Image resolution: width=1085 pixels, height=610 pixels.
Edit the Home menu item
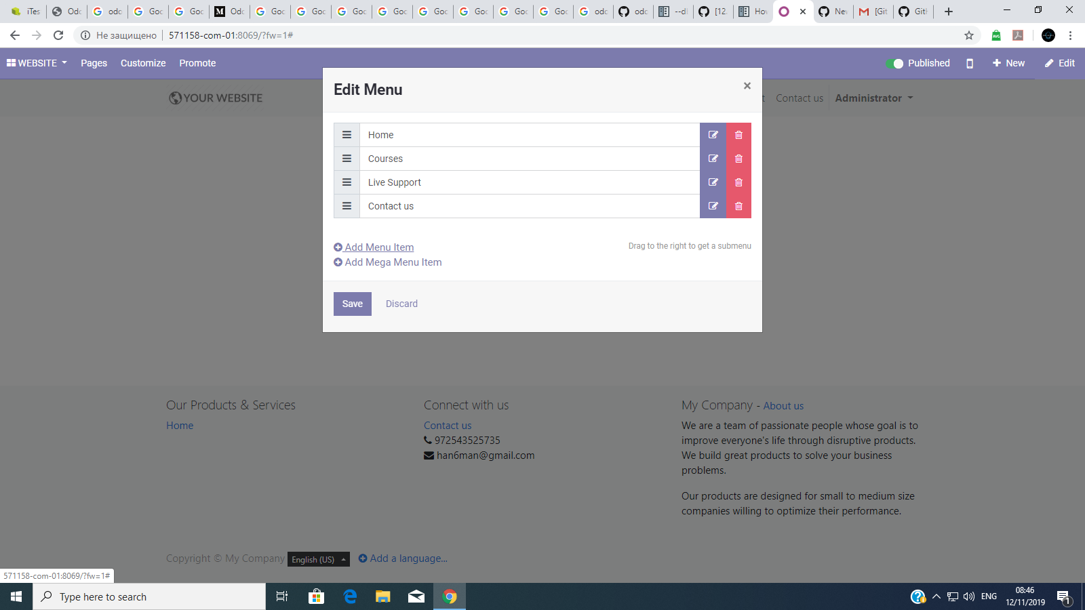click(713, 135)
